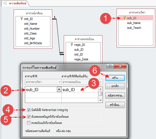Uncheck the cascade update related fields checkbox
156x139 pixels.
coord(29,117)
